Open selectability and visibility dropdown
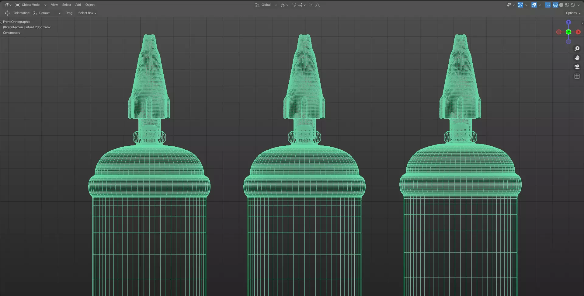 (x=511, y=5)
